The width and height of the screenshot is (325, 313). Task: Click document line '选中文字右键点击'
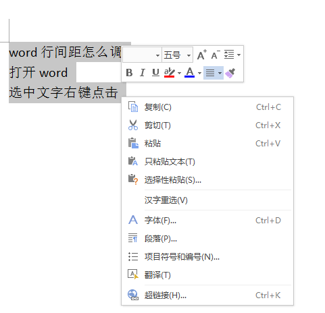pos(64,92)
